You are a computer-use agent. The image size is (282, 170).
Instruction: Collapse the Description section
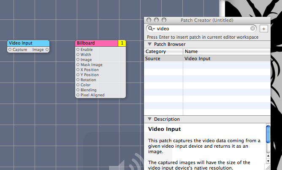pos(149,119)
